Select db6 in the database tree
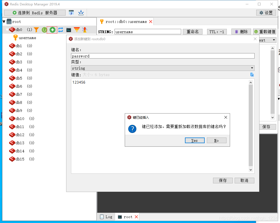 19,86
